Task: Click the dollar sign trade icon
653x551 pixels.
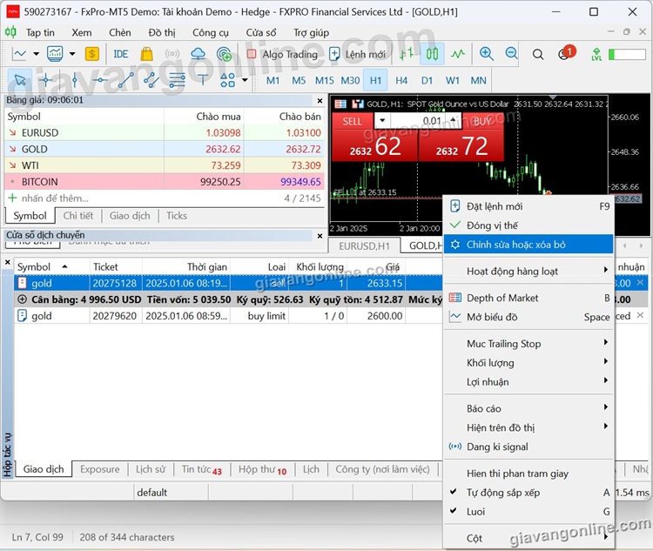Action: coord(92,54)
